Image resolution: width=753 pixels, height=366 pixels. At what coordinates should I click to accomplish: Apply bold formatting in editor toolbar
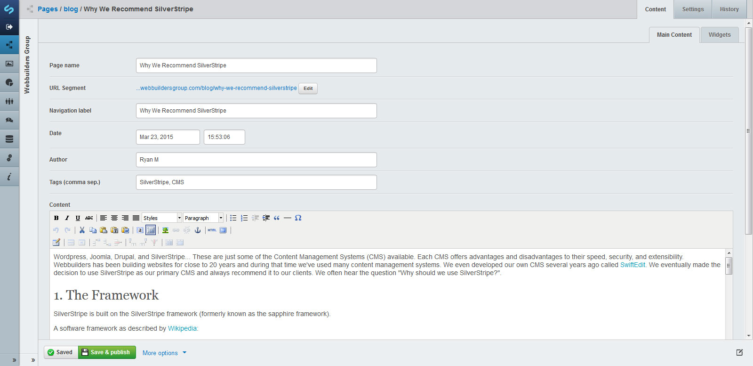[56, 218]
